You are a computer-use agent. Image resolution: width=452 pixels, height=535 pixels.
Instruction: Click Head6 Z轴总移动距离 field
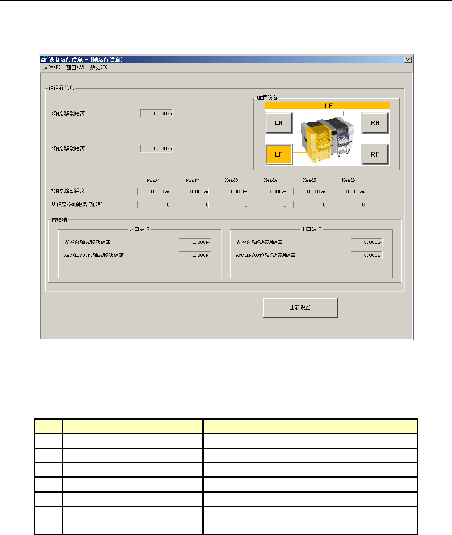(x=349, y=192)
